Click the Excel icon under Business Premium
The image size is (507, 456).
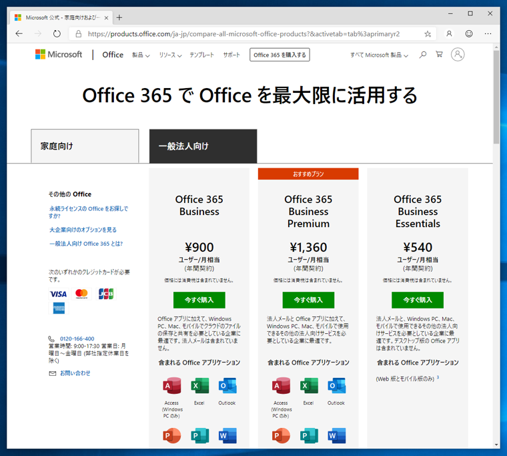(x=309, y=385)
